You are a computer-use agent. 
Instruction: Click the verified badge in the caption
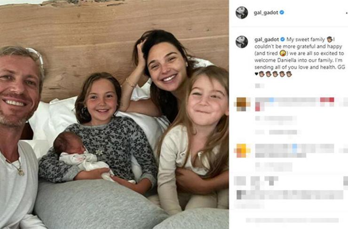pyautogui.click(x=283, y=39)
